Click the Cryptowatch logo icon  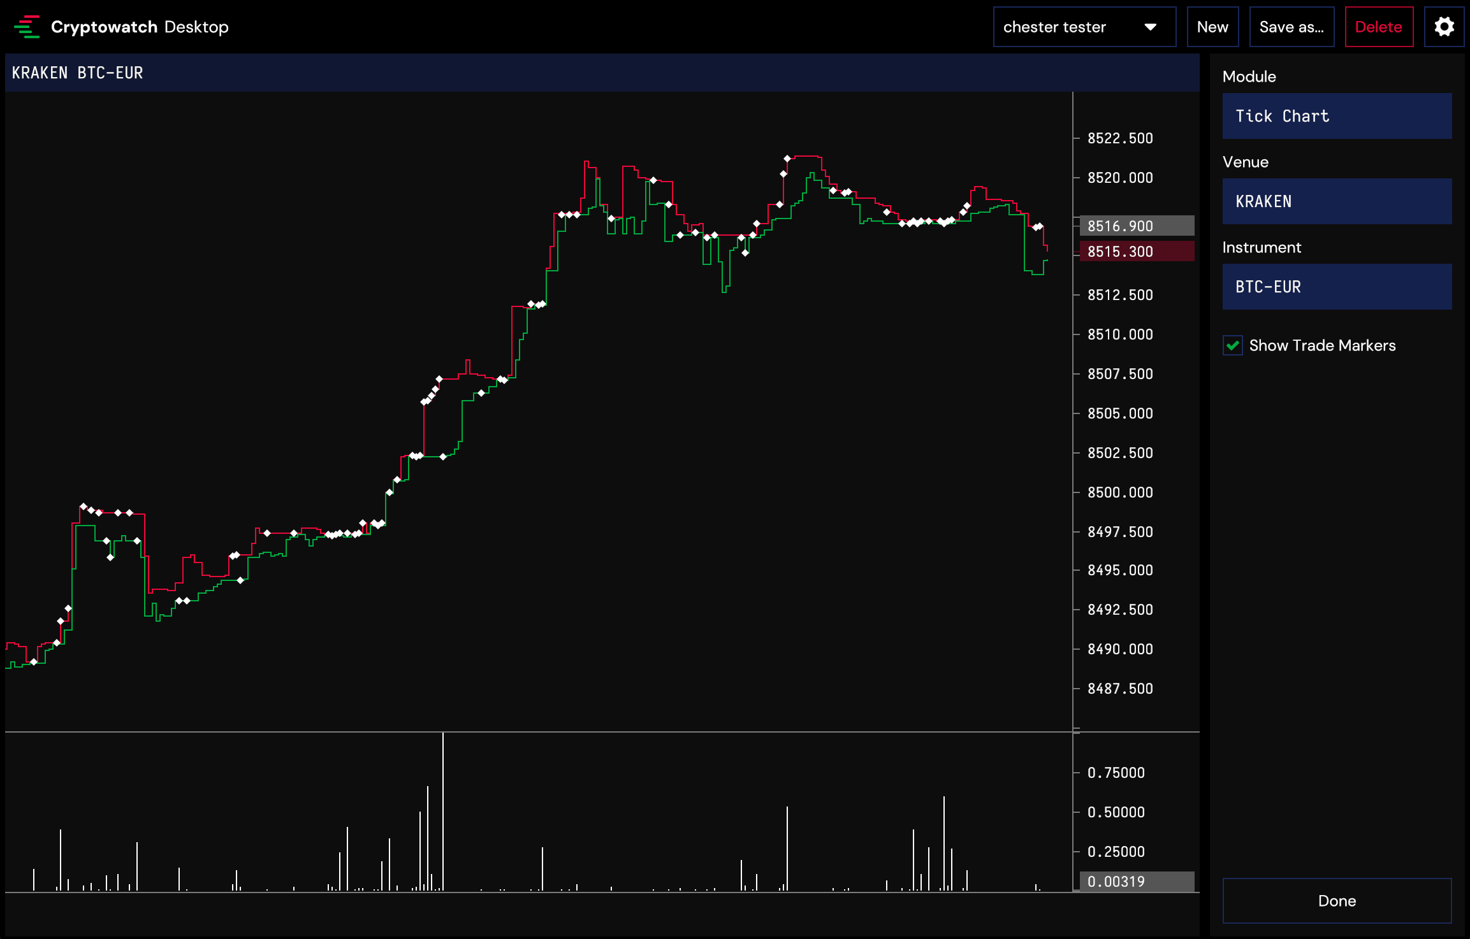pyautogui.click(x=27, y=27)
